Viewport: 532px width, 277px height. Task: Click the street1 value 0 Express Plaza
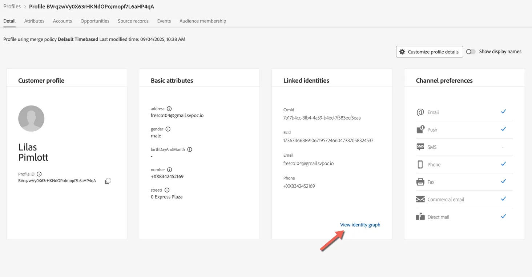[167, 197]
